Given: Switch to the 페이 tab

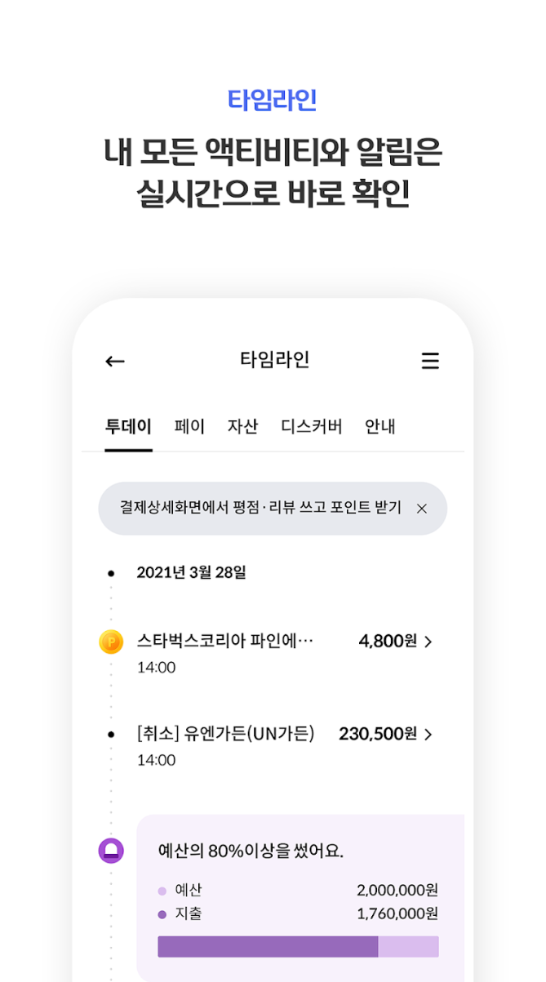Looking at the screenshot, I should click(189, 426).
